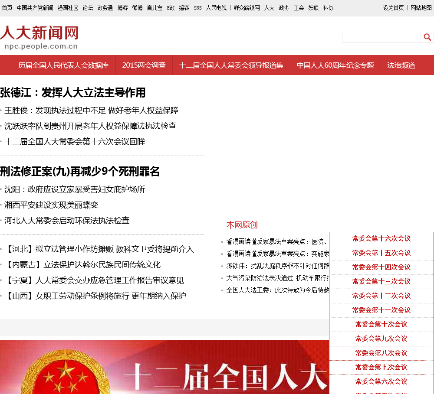Select 常委会第十五次会议 in side list
Image resolution: width=434 pixels, height=394 pixels.
coord(381,253)
